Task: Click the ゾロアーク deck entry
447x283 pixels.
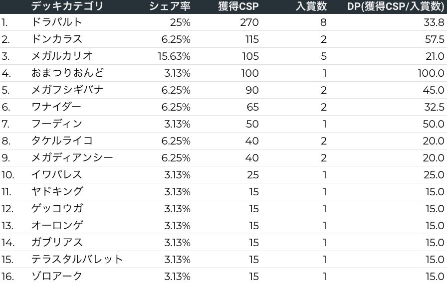Action: (56, 276)
